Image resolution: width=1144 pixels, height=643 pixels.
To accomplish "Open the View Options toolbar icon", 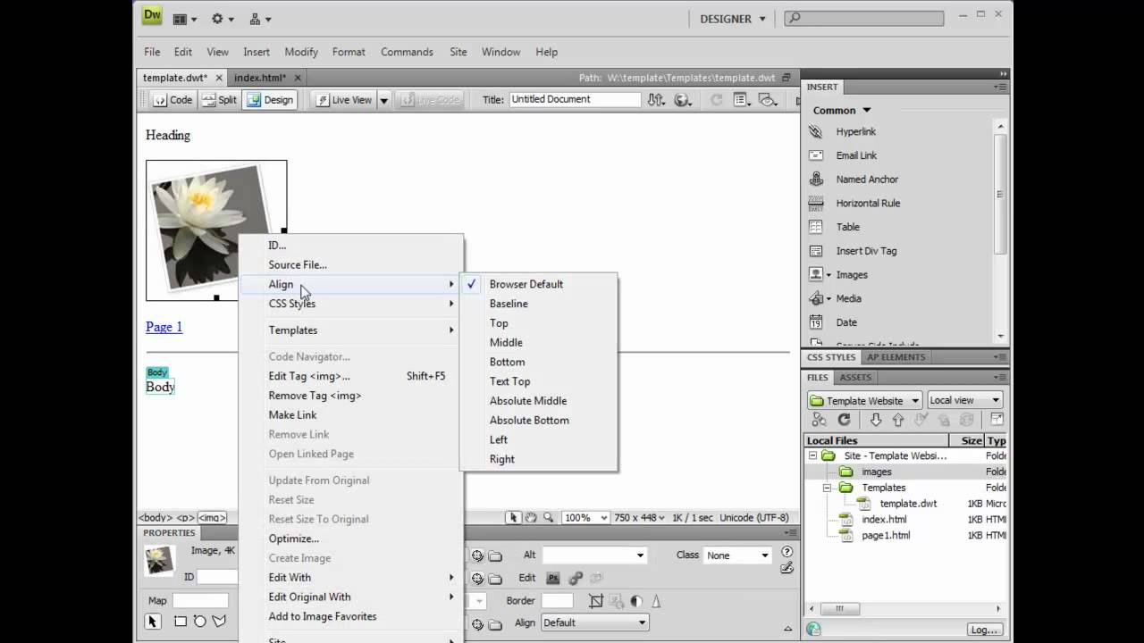I will (x=742, y=100).
